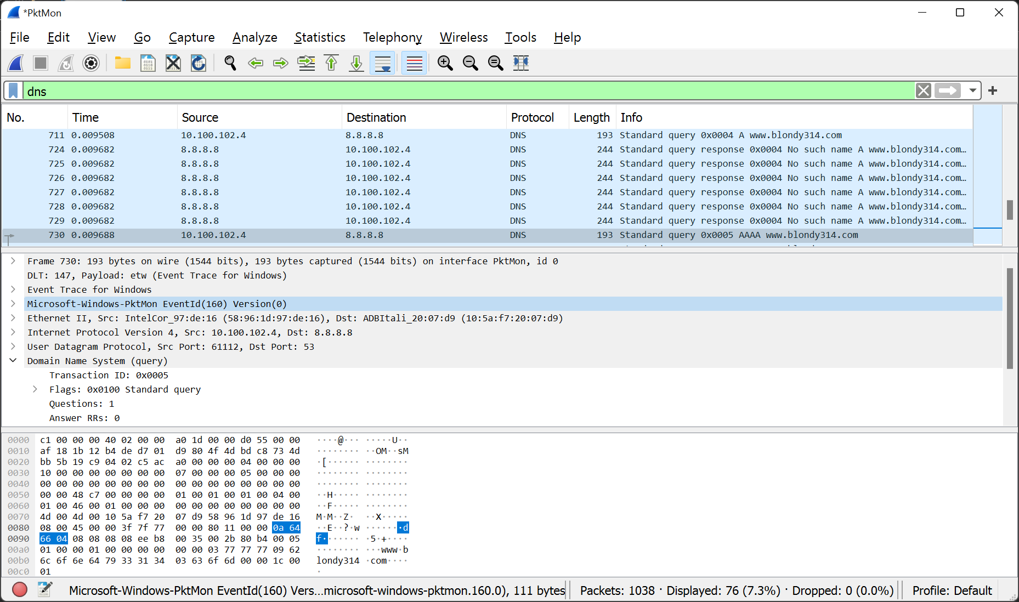Open the Capture menu
The image size is (1019, 602).
click(x=192, y=37)
